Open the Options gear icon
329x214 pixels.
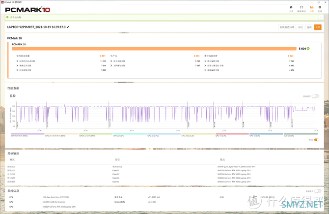coord(320,7)
